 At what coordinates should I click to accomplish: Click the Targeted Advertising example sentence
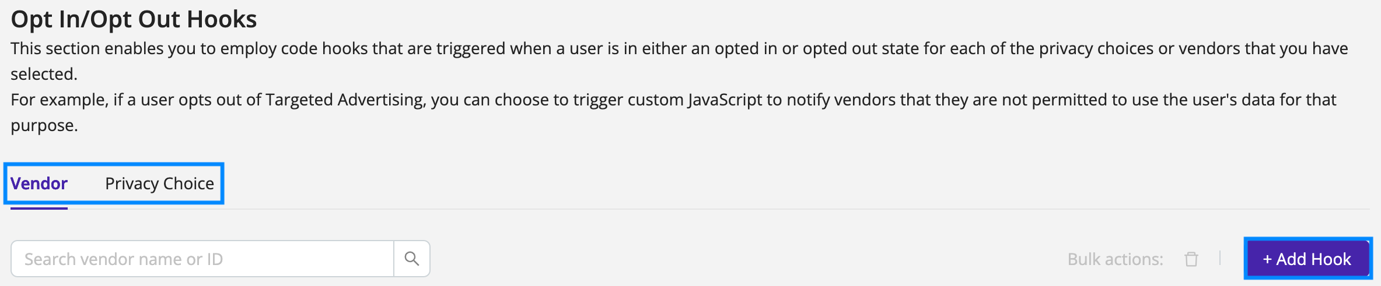(x=673, y=112)
